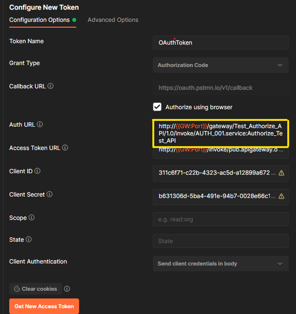296x314 pixels.
Task: Click info icon beside Client ID label
Action: pos(37,171)
